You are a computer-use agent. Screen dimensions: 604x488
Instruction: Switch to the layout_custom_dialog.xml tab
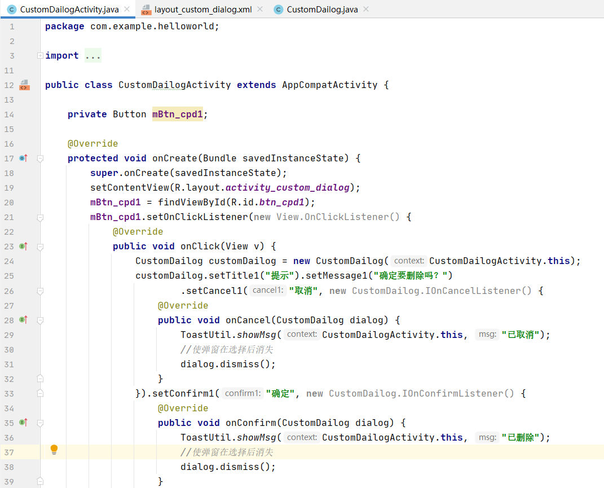click(x=203, y=9)
